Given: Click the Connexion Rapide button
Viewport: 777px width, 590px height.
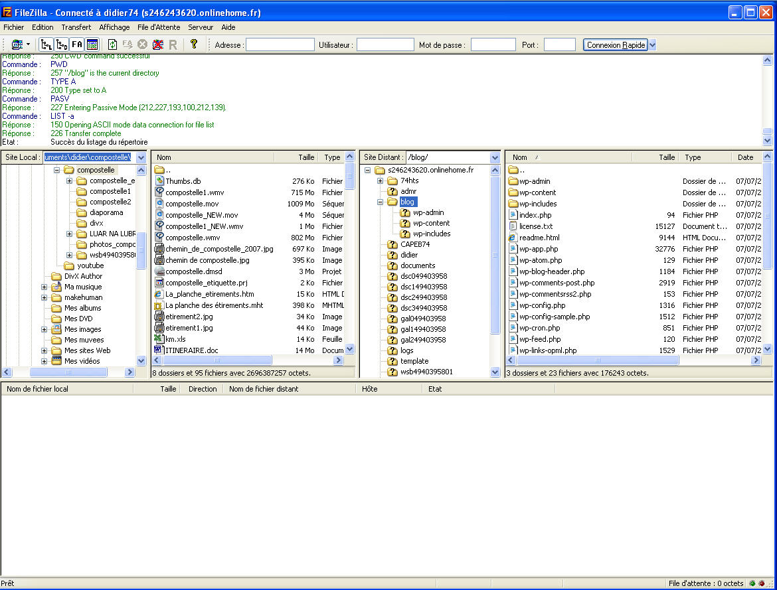Looking at the screenshot, I should click(x=615, y=44).
